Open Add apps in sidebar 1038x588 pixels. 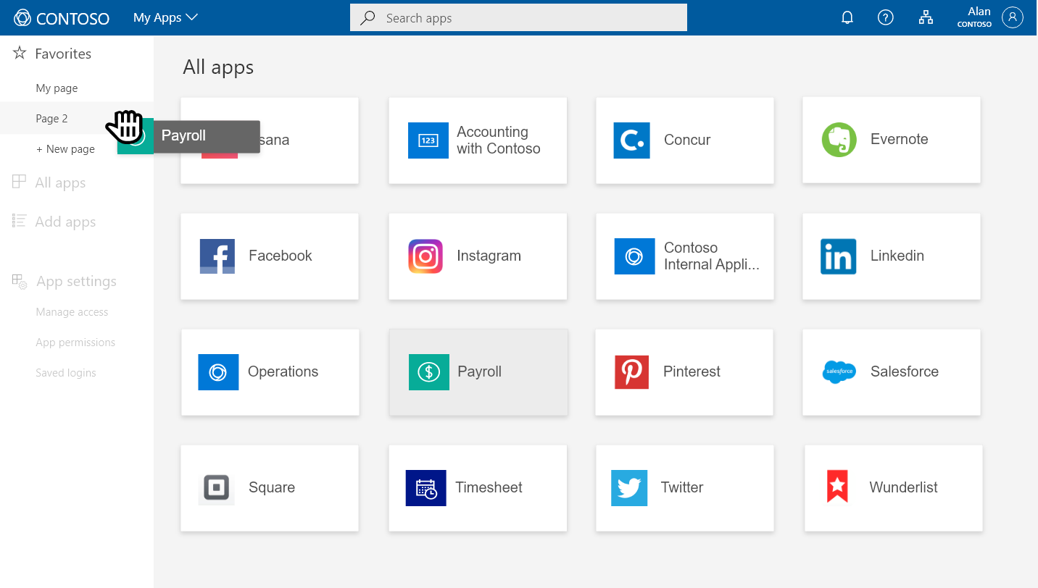[65, 222]
